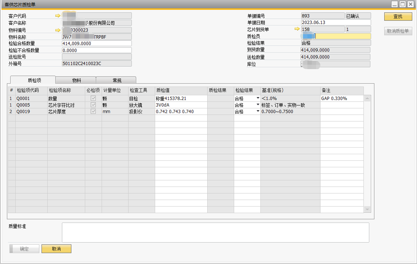Open chip arrival order link arrow
The width and height of the screenshot is (417, 264).
point(297,29)
